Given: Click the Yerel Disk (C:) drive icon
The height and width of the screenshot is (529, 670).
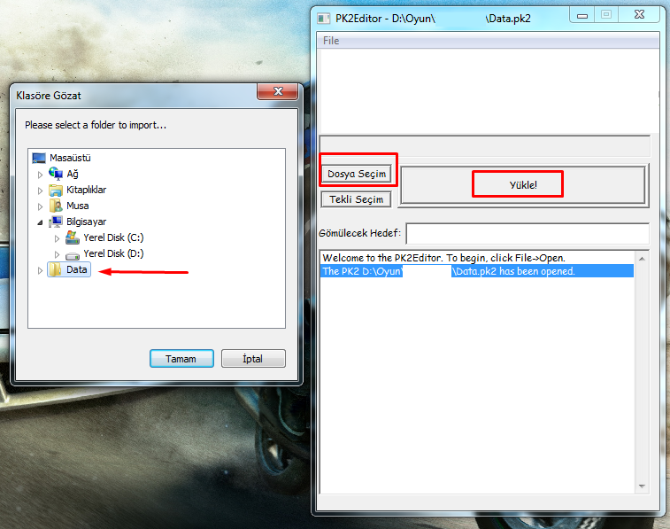Looking at the screenshot, I should (73, 237).
